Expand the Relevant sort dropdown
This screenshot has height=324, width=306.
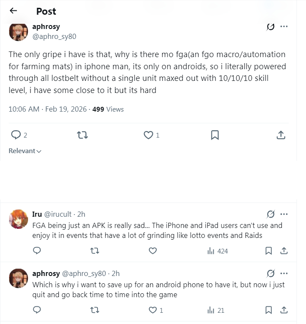pos(25,151)
